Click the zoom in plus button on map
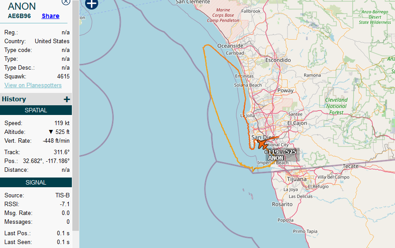395x248 pixels. coord(91,4)
